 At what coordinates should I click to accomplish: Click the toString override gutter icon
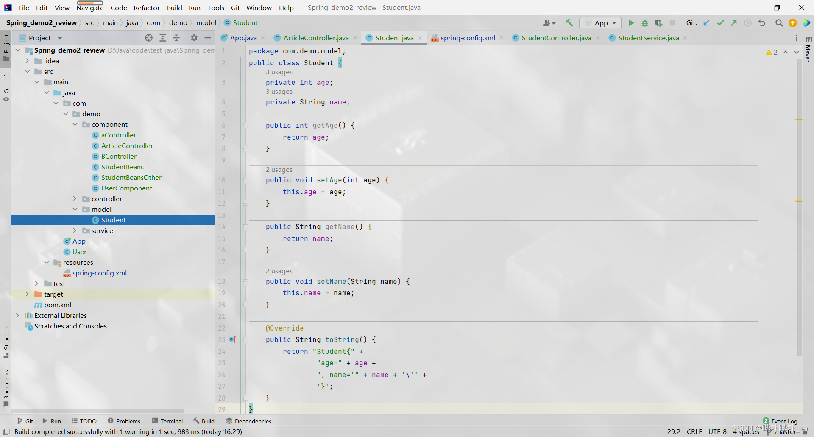(232, 339)
